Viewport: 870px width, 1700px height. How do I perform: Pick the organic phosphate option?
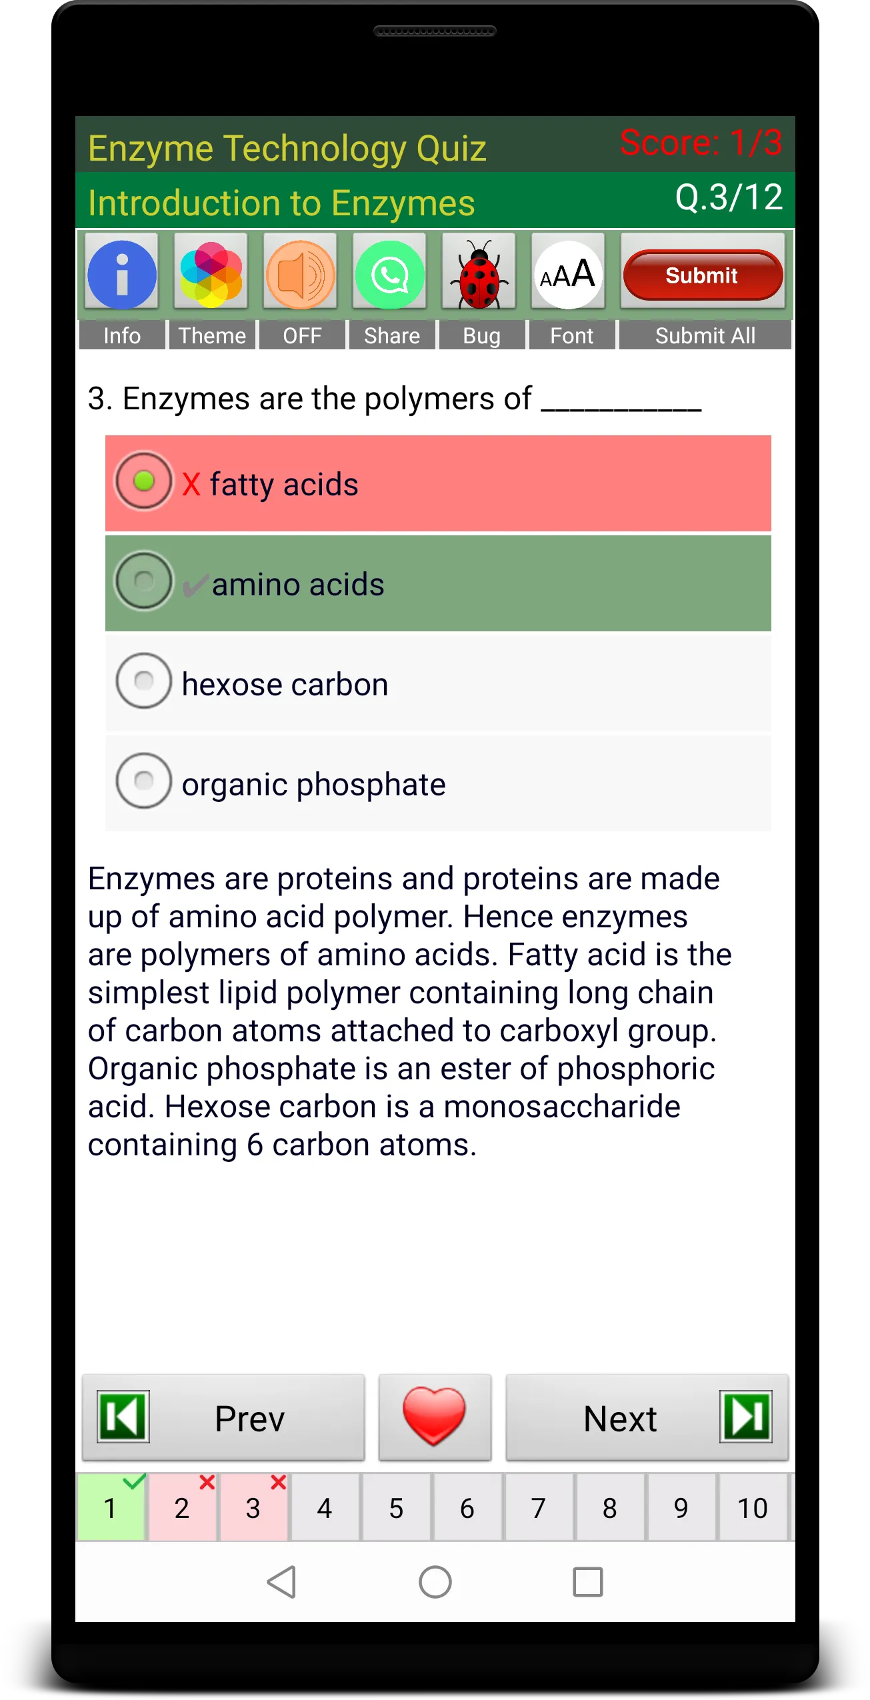point(438,783)
